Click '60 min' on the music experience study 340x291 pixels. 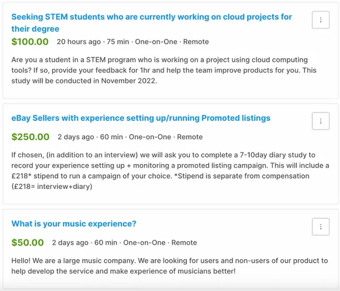tap(106, 243)
